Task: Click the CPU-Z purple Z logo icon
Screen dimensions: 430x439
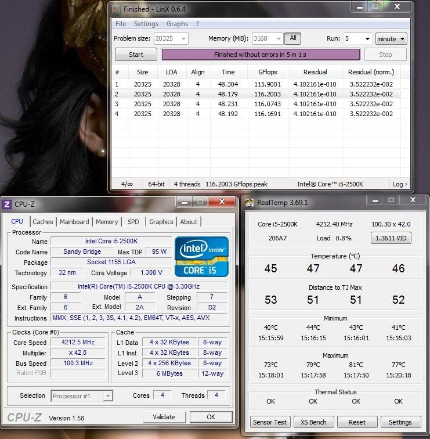Action: pyautogui.click(x=7, y=204)
